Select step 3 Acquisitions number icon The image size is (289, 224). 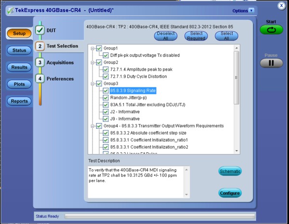coord(39,62)
